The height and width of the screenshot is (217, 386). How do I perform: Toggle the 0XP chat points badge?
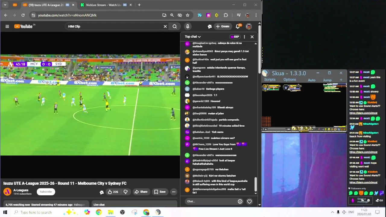pyautogui.click(x=235, y=37)
